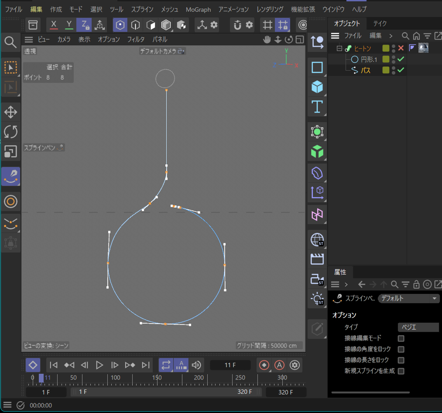
Task: Select the Rotate tool
Action: [10, 131]
